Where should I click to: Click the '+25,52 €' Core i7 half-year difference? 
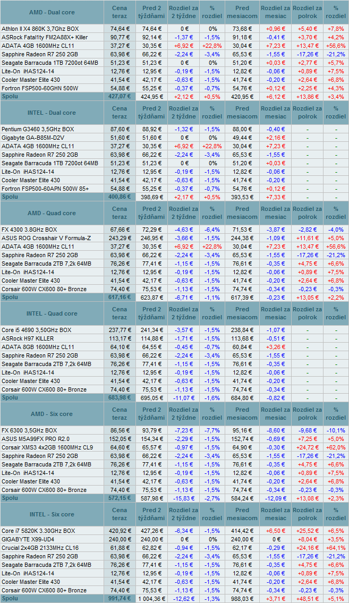click(x=308, y=531)
